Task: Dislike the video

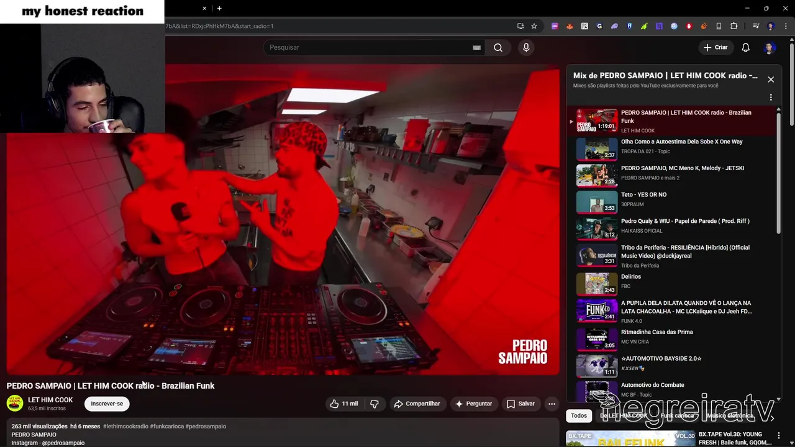Action: coord(375,404)
